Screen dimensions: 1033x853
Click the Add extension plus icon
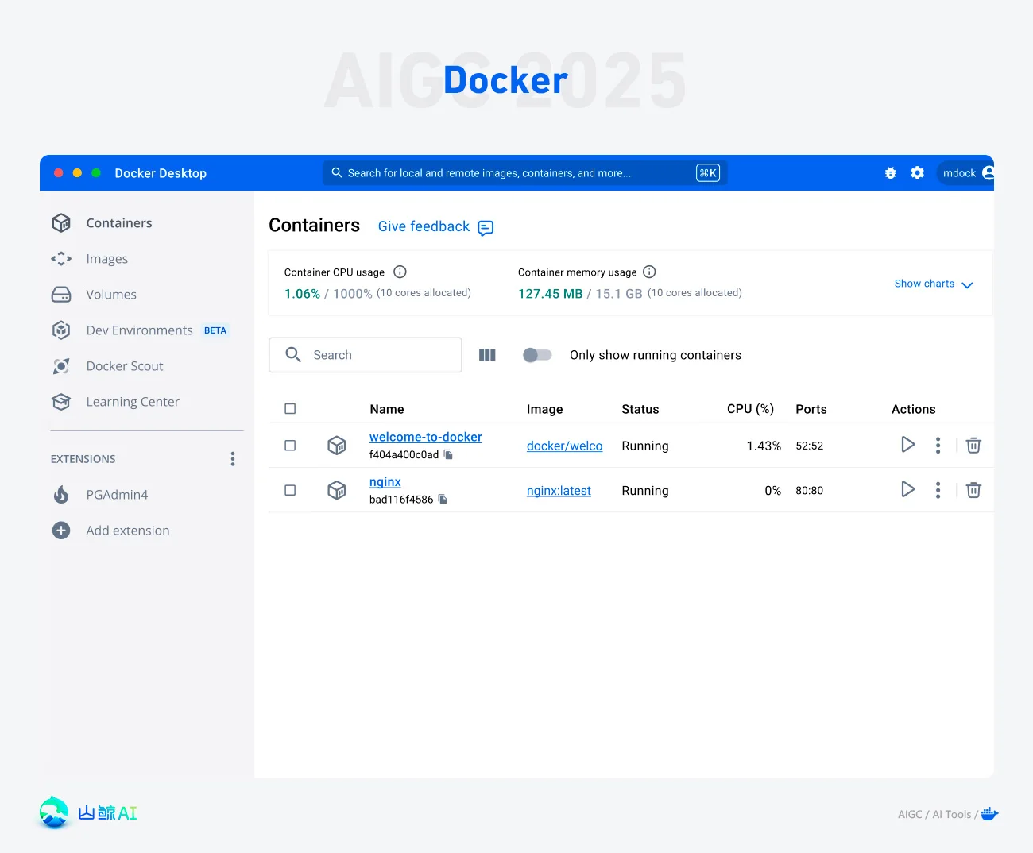[61, 531]
